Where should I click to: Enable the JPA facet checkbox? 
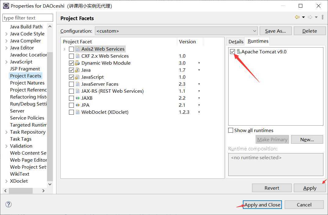pyautogui.click(x=71, y=105)
